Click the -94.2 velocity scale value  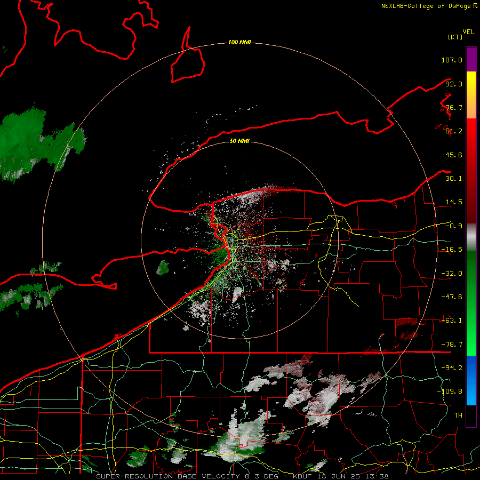click(x=452, y=367)
